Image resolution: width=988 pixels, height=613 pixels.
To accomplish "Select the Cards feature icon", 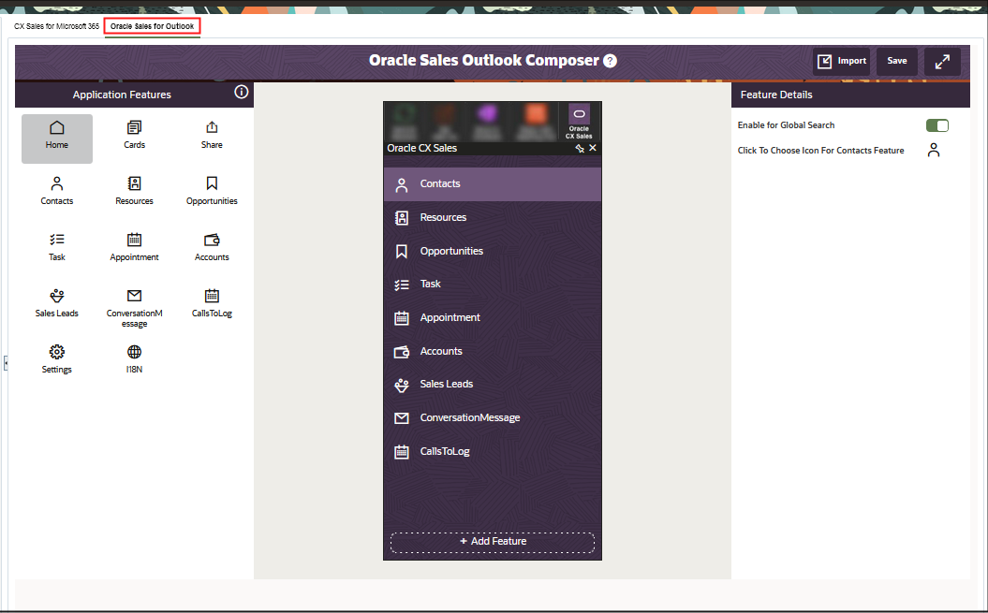I will click(134, 136).
